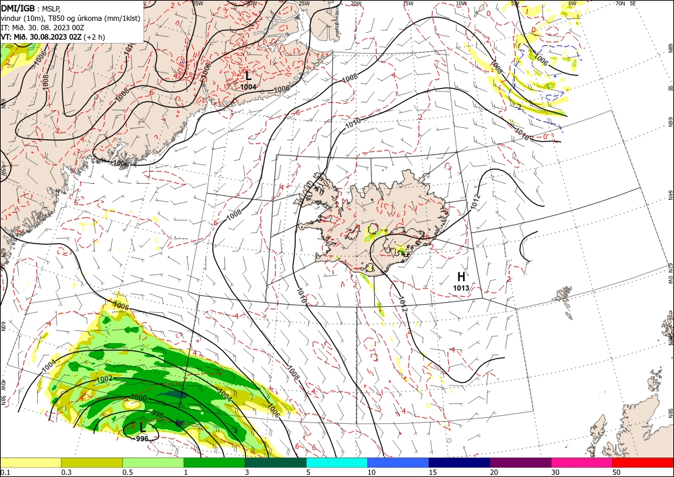This screenshot has width=674, height=477.
Task: Click the L symbol over Greenland
Action: 249,76
